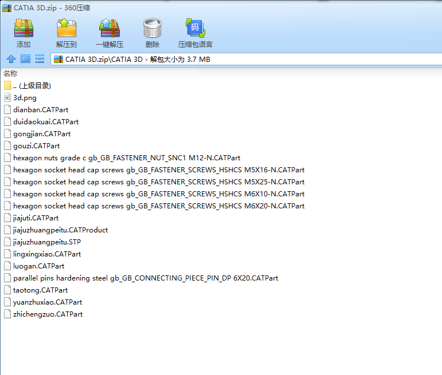This screenshot has height=375, width=442.
Task: Click the jiajuti.CATPart file icon
Action: 7,218
